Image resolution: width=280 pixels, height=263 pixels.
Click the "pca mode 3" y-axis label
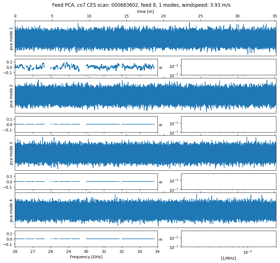click(x=12, y=153)
